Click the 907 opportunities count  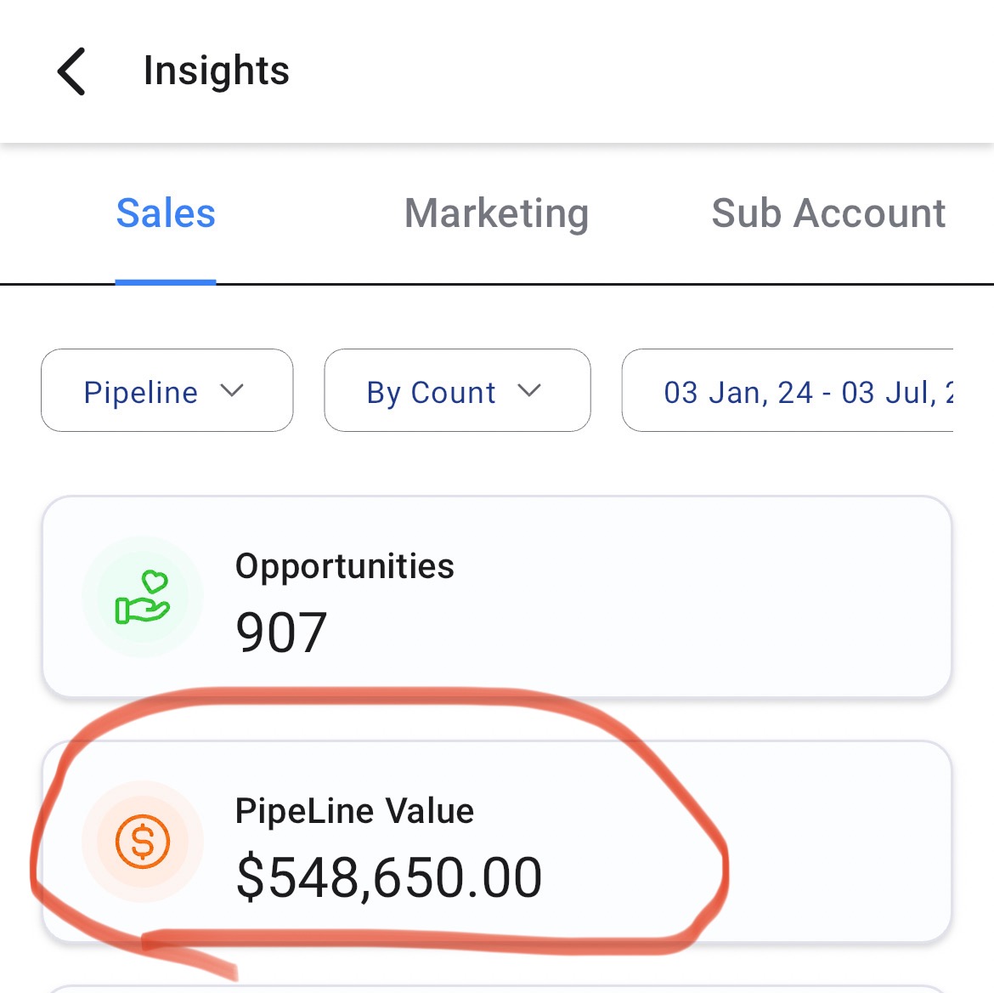point(281,633)
